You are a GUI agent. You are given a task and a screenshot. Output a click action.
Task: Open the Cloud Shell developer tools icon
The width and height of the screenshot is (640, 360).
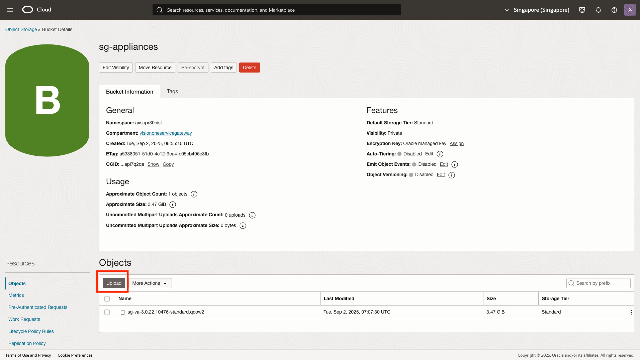tap(582, 10)
